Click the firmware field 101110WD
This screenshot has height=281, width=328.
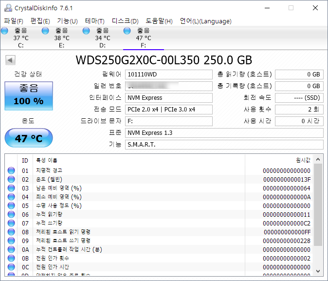point(168,75)
